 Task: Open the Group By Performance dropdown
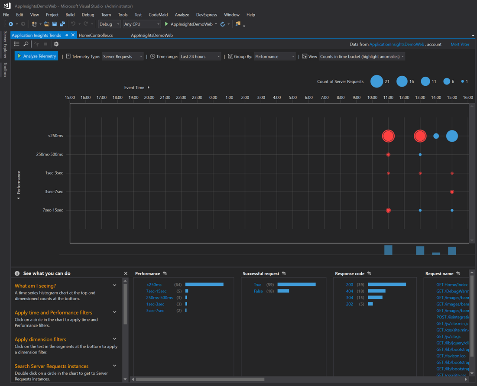(x=274, y=57)
